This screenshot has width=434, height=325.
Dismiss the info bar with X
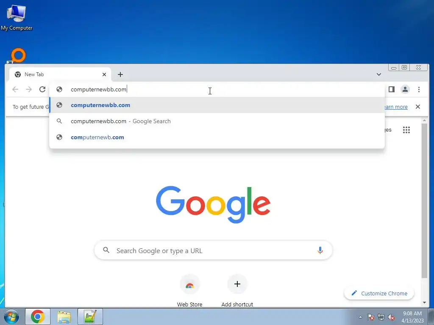[x=418, y=107]
